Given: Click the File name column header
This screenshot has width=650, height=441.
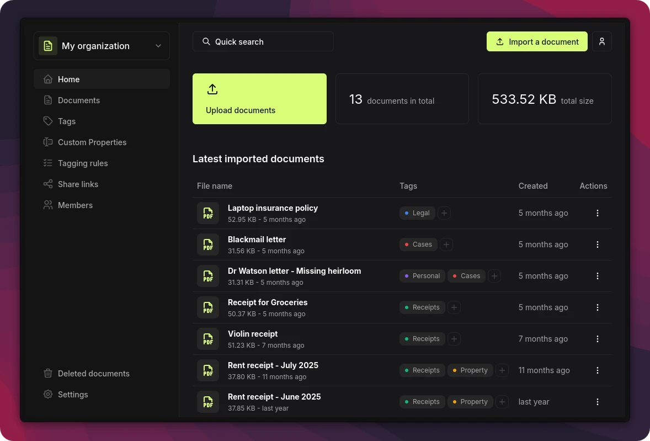Looking at the screenshot, I should (214, 186).
